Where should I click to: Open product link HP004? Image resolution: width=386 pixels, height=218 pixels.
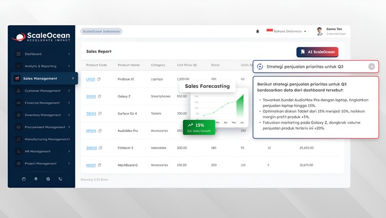click(91, 131)
